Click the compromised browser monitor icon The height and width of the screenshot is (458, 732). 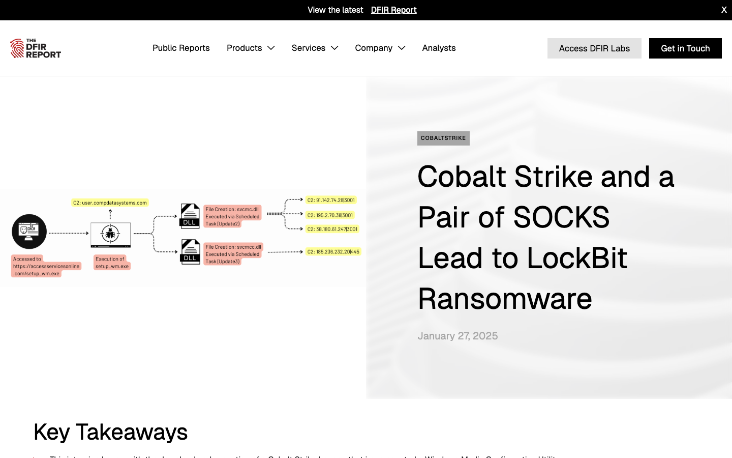[29, 231]
